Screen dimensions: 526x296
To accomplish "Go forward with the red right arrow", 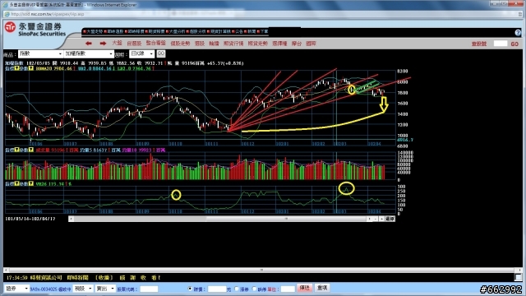I will (103, 44).
